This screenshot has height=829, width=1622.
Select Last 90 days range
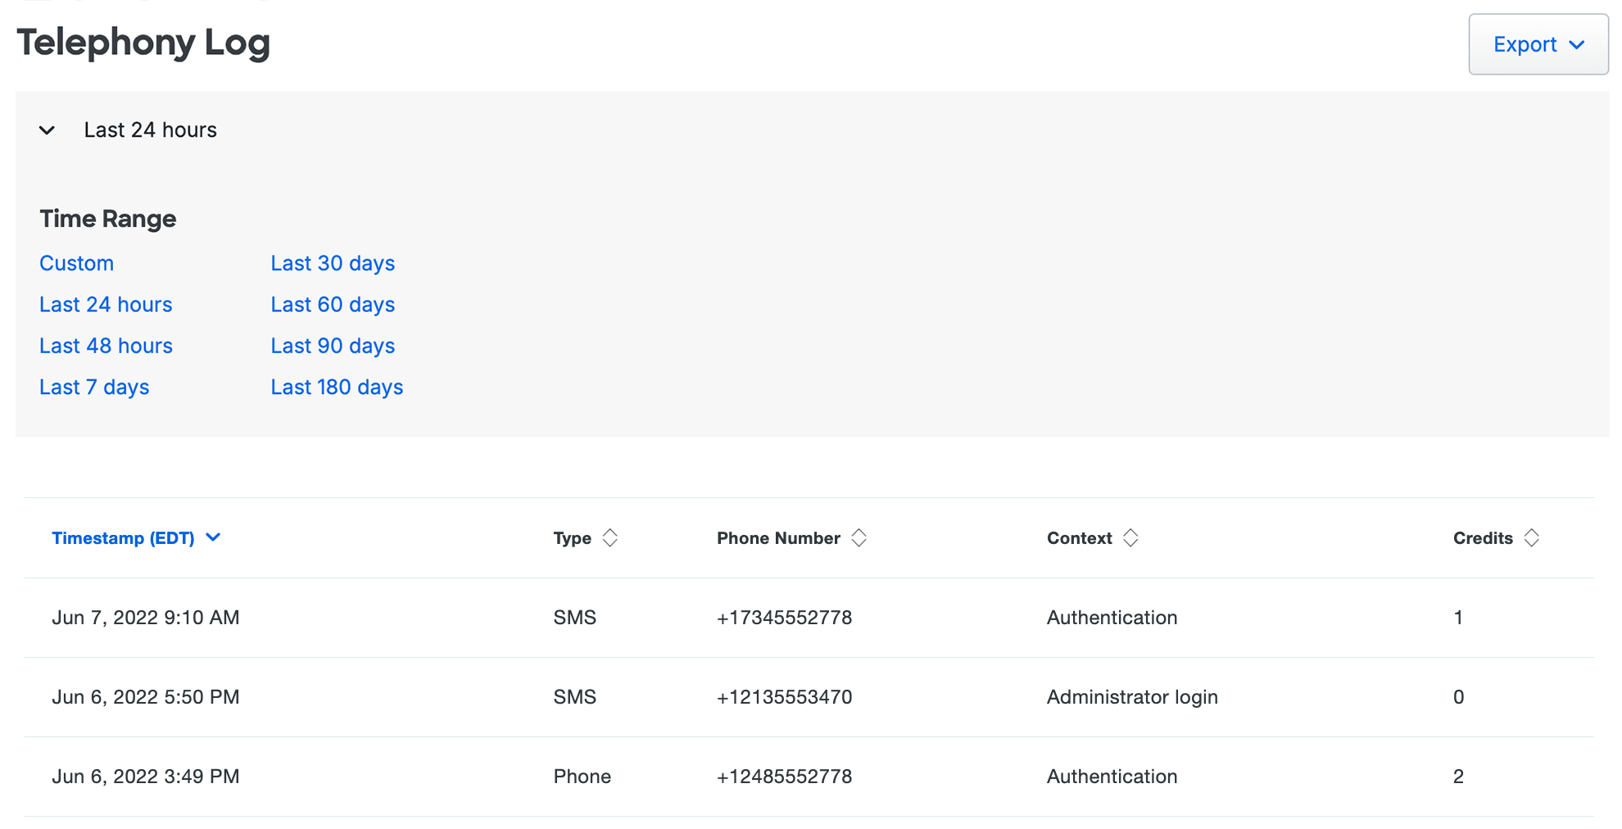[x=333, y=345]
